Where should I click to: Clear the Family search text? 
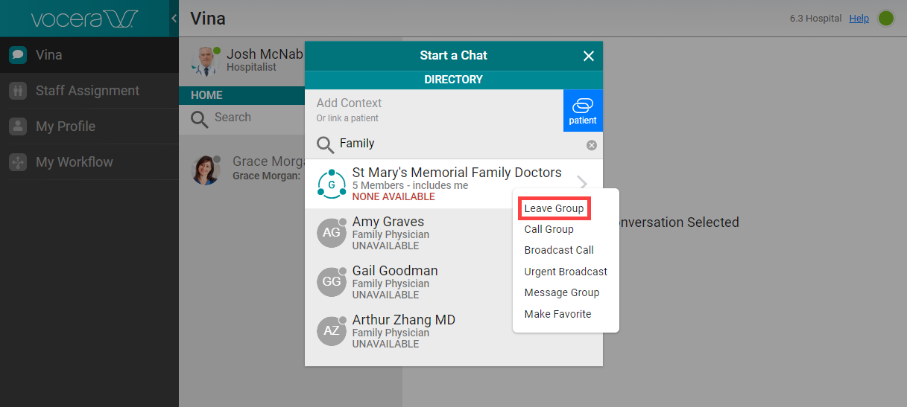(x=592, y=145)
